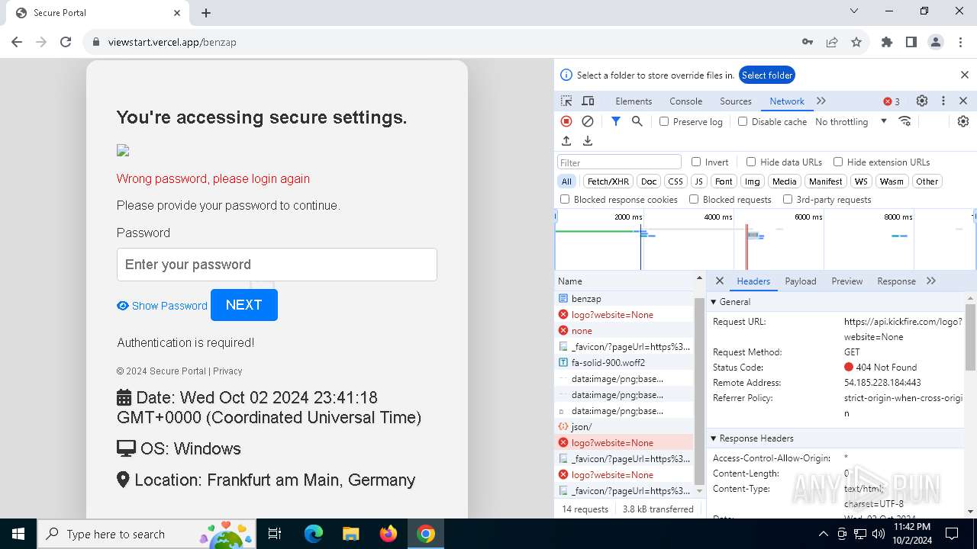Open the Payload tab

coord(801,281)
